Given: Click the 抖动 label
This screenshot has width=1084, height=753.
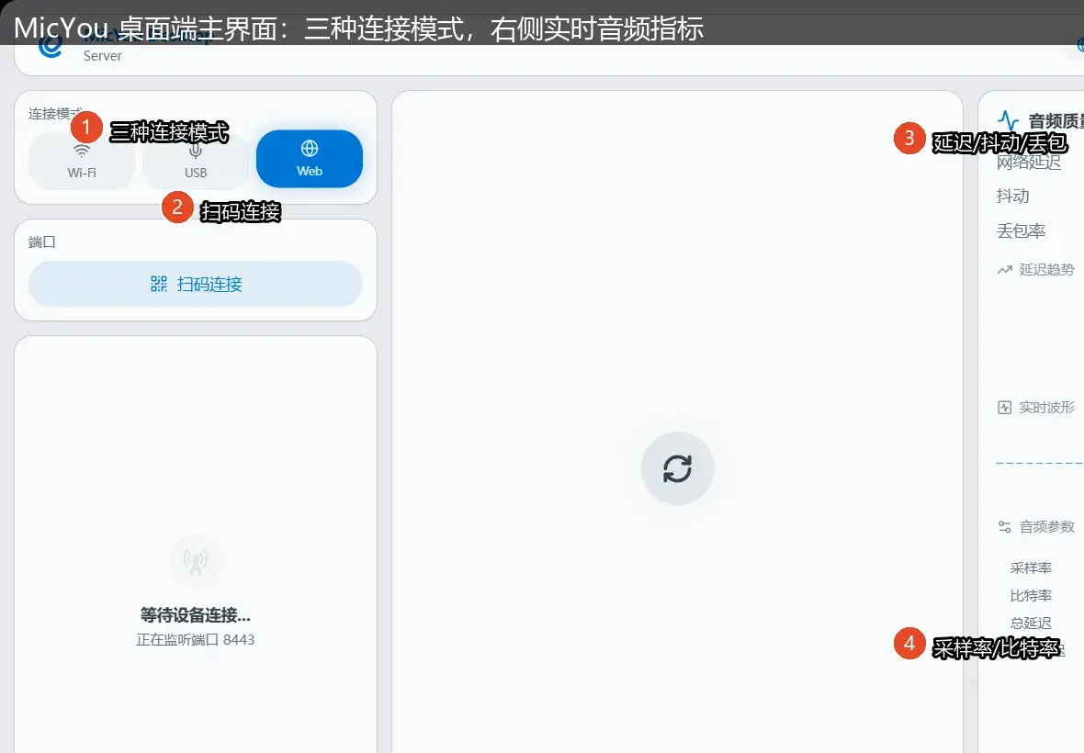Looking at the screenshot, I should click(1012, 197).
